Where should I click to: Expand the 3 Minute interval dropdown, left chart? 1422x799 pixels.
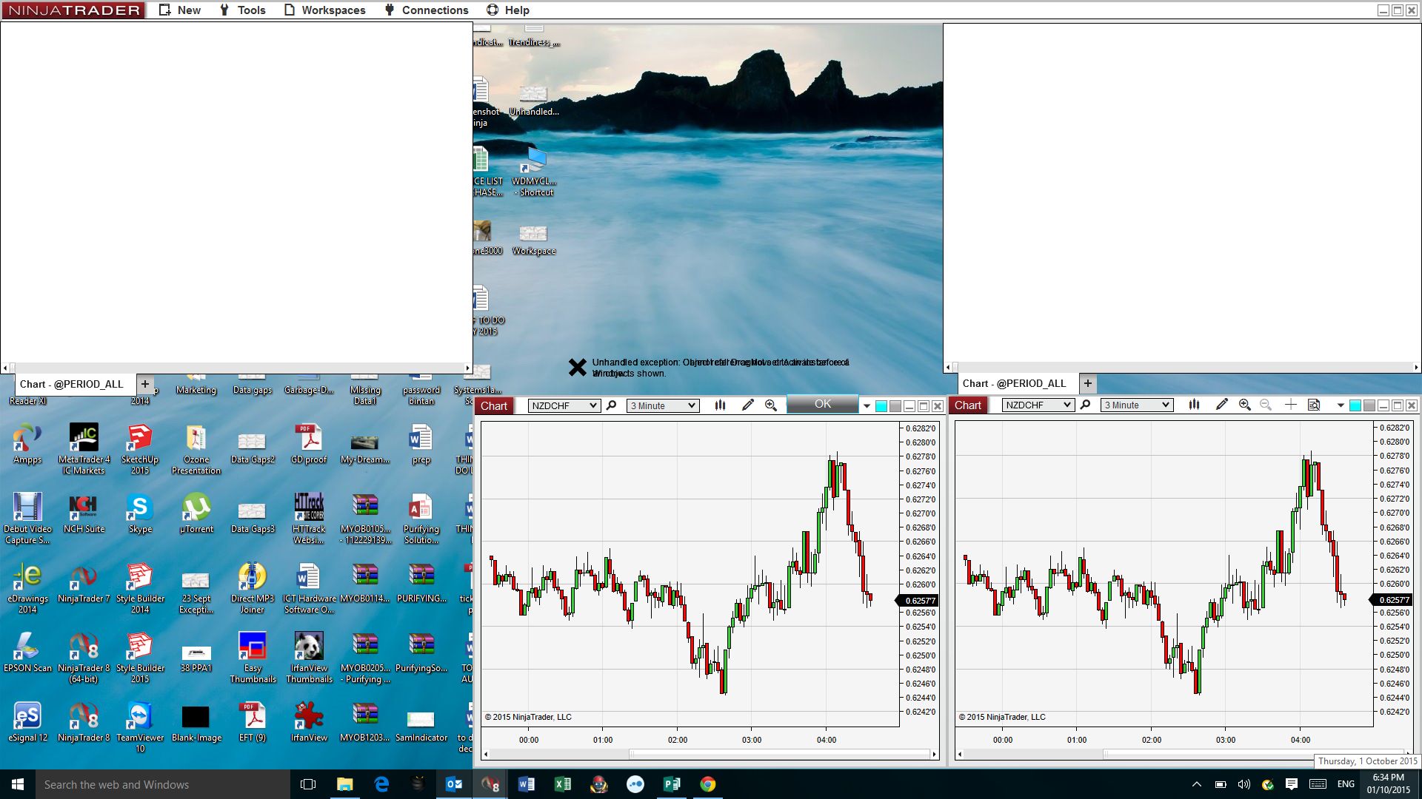pos(663,405)
